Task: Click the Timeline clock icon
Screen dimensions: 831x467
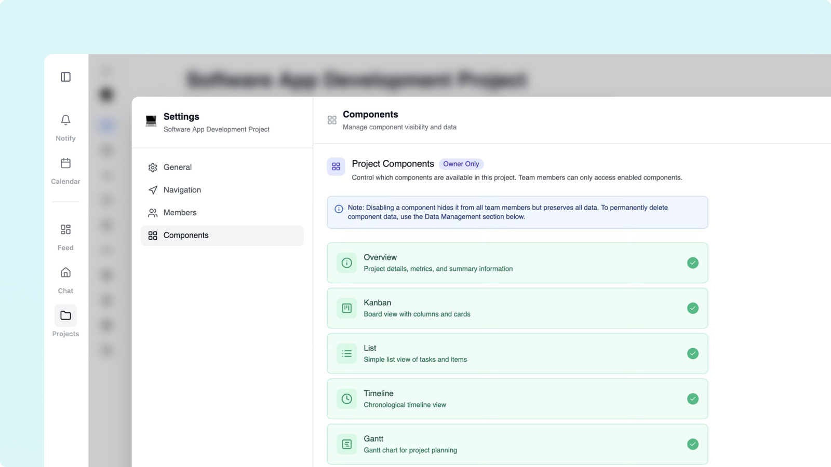Action: coord(347,399)
